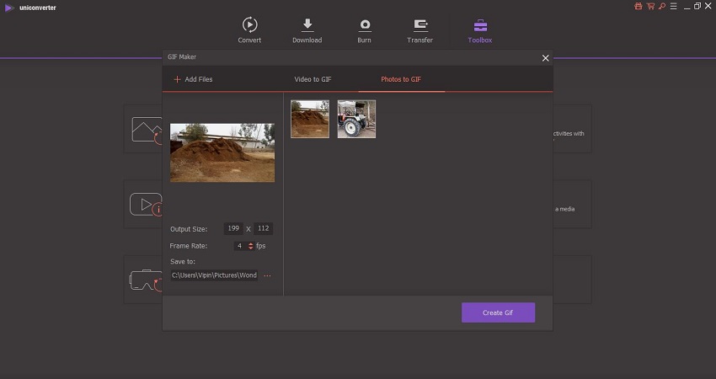Open the Download section
The image size is (716, 379).
(307, 29)
